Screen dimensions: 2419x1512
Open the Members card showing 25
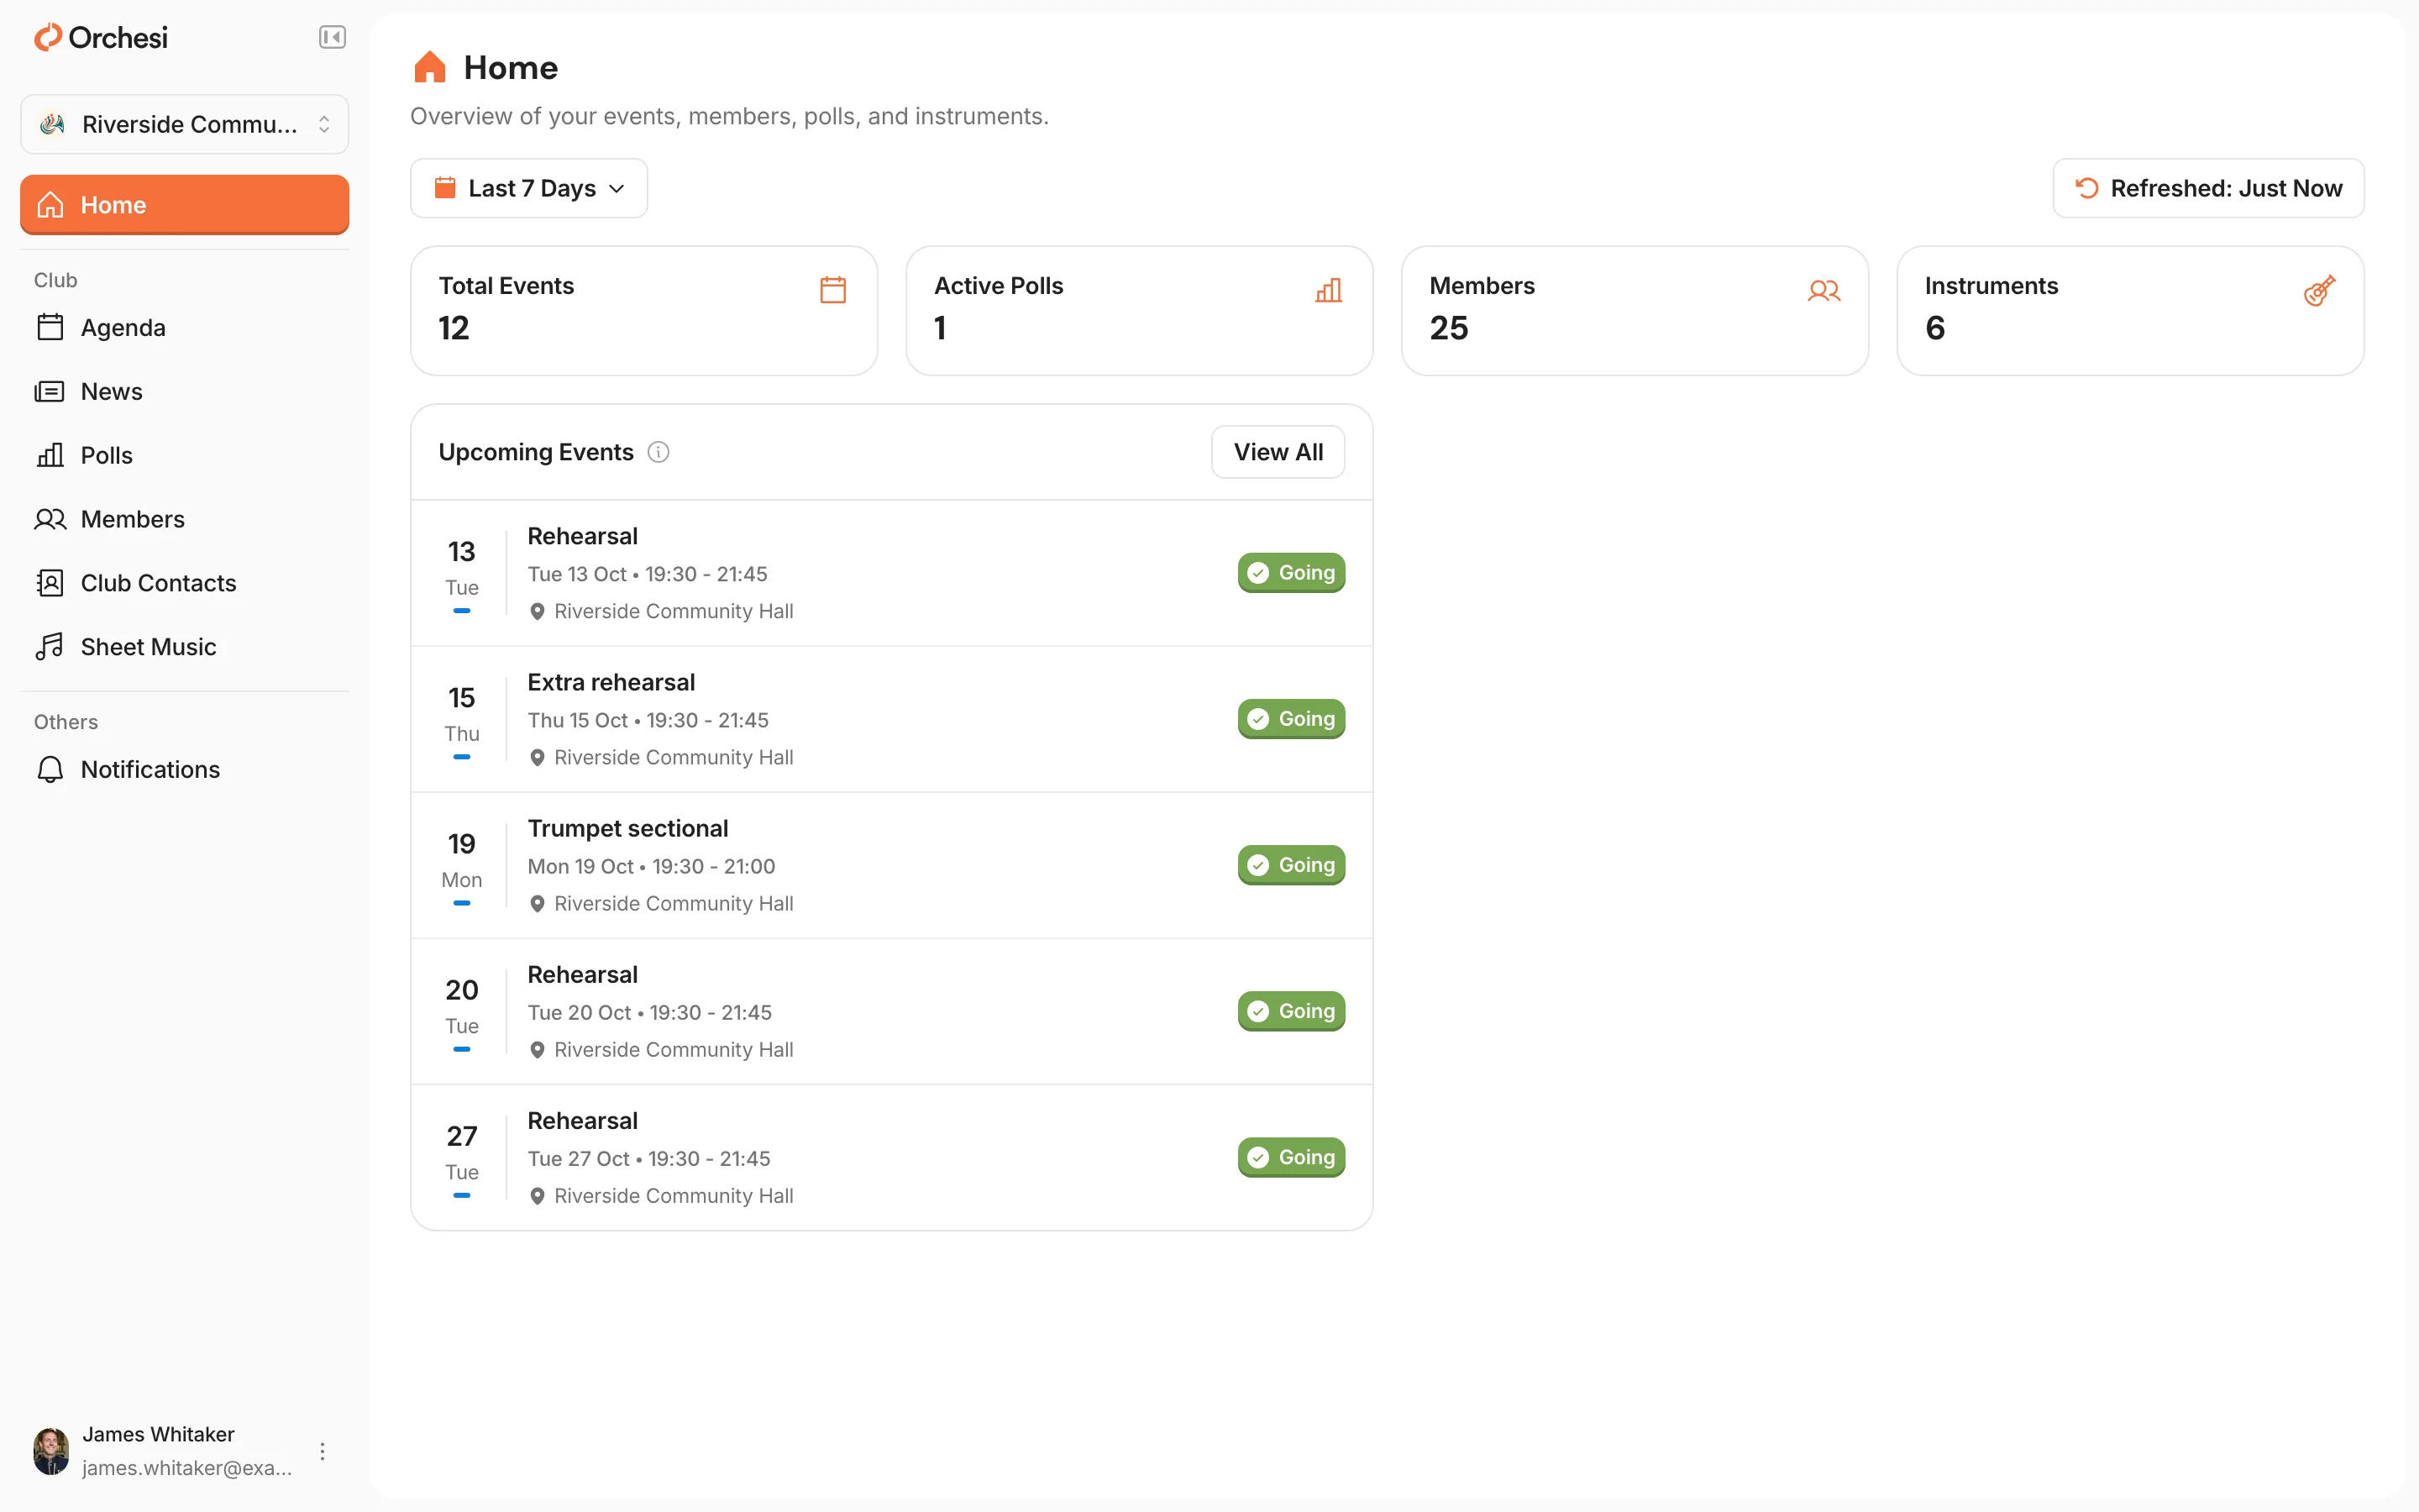coord(1635,311)
